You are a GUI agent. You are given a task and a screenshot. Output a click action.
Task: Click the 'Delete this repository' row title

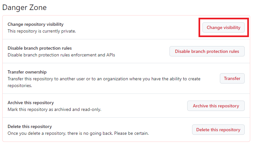pyautogui.click(x=30, y=126)
